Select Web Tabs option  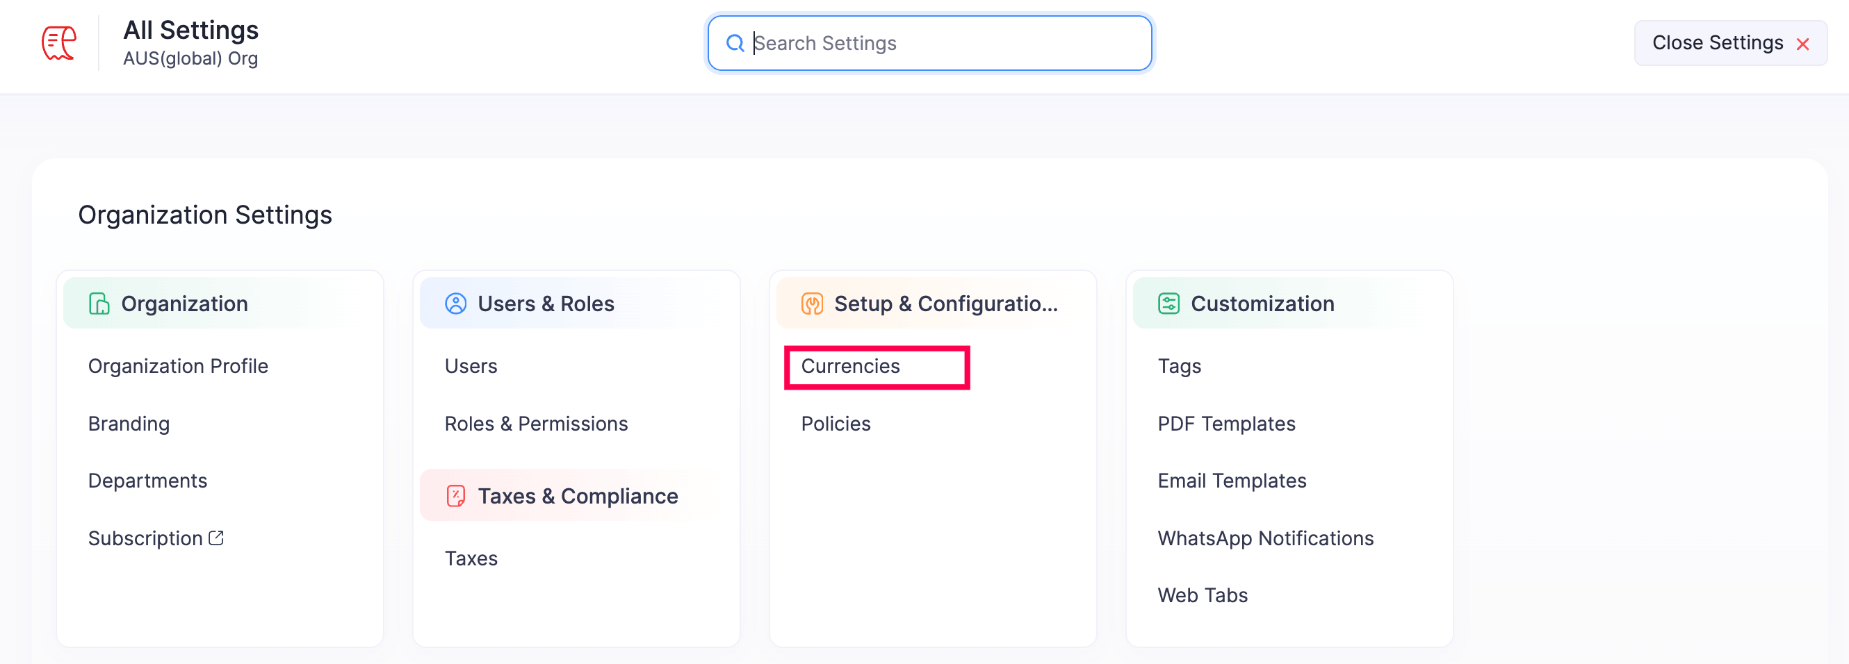tap(1203, 595)
